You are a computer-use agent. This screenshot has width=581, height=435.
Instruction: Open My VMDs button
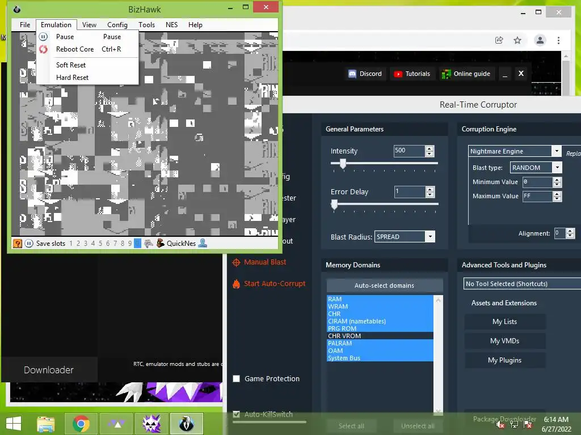(x=504, y=340)
